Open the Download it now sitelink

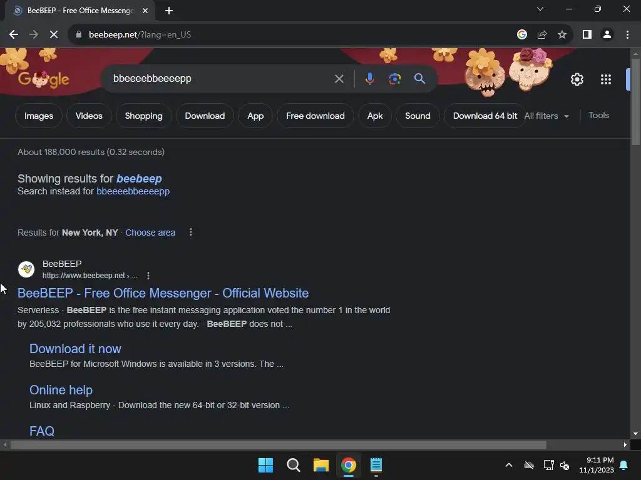pos(75,349)
